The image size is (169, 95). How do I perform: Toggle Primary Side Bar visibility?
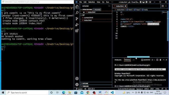(141, 2)
